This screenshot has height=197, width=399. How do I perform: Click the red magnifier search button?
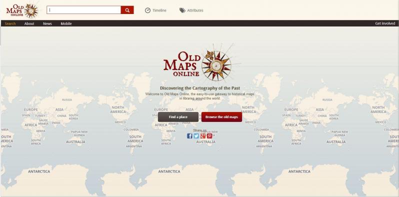click(x=127, y=10)
